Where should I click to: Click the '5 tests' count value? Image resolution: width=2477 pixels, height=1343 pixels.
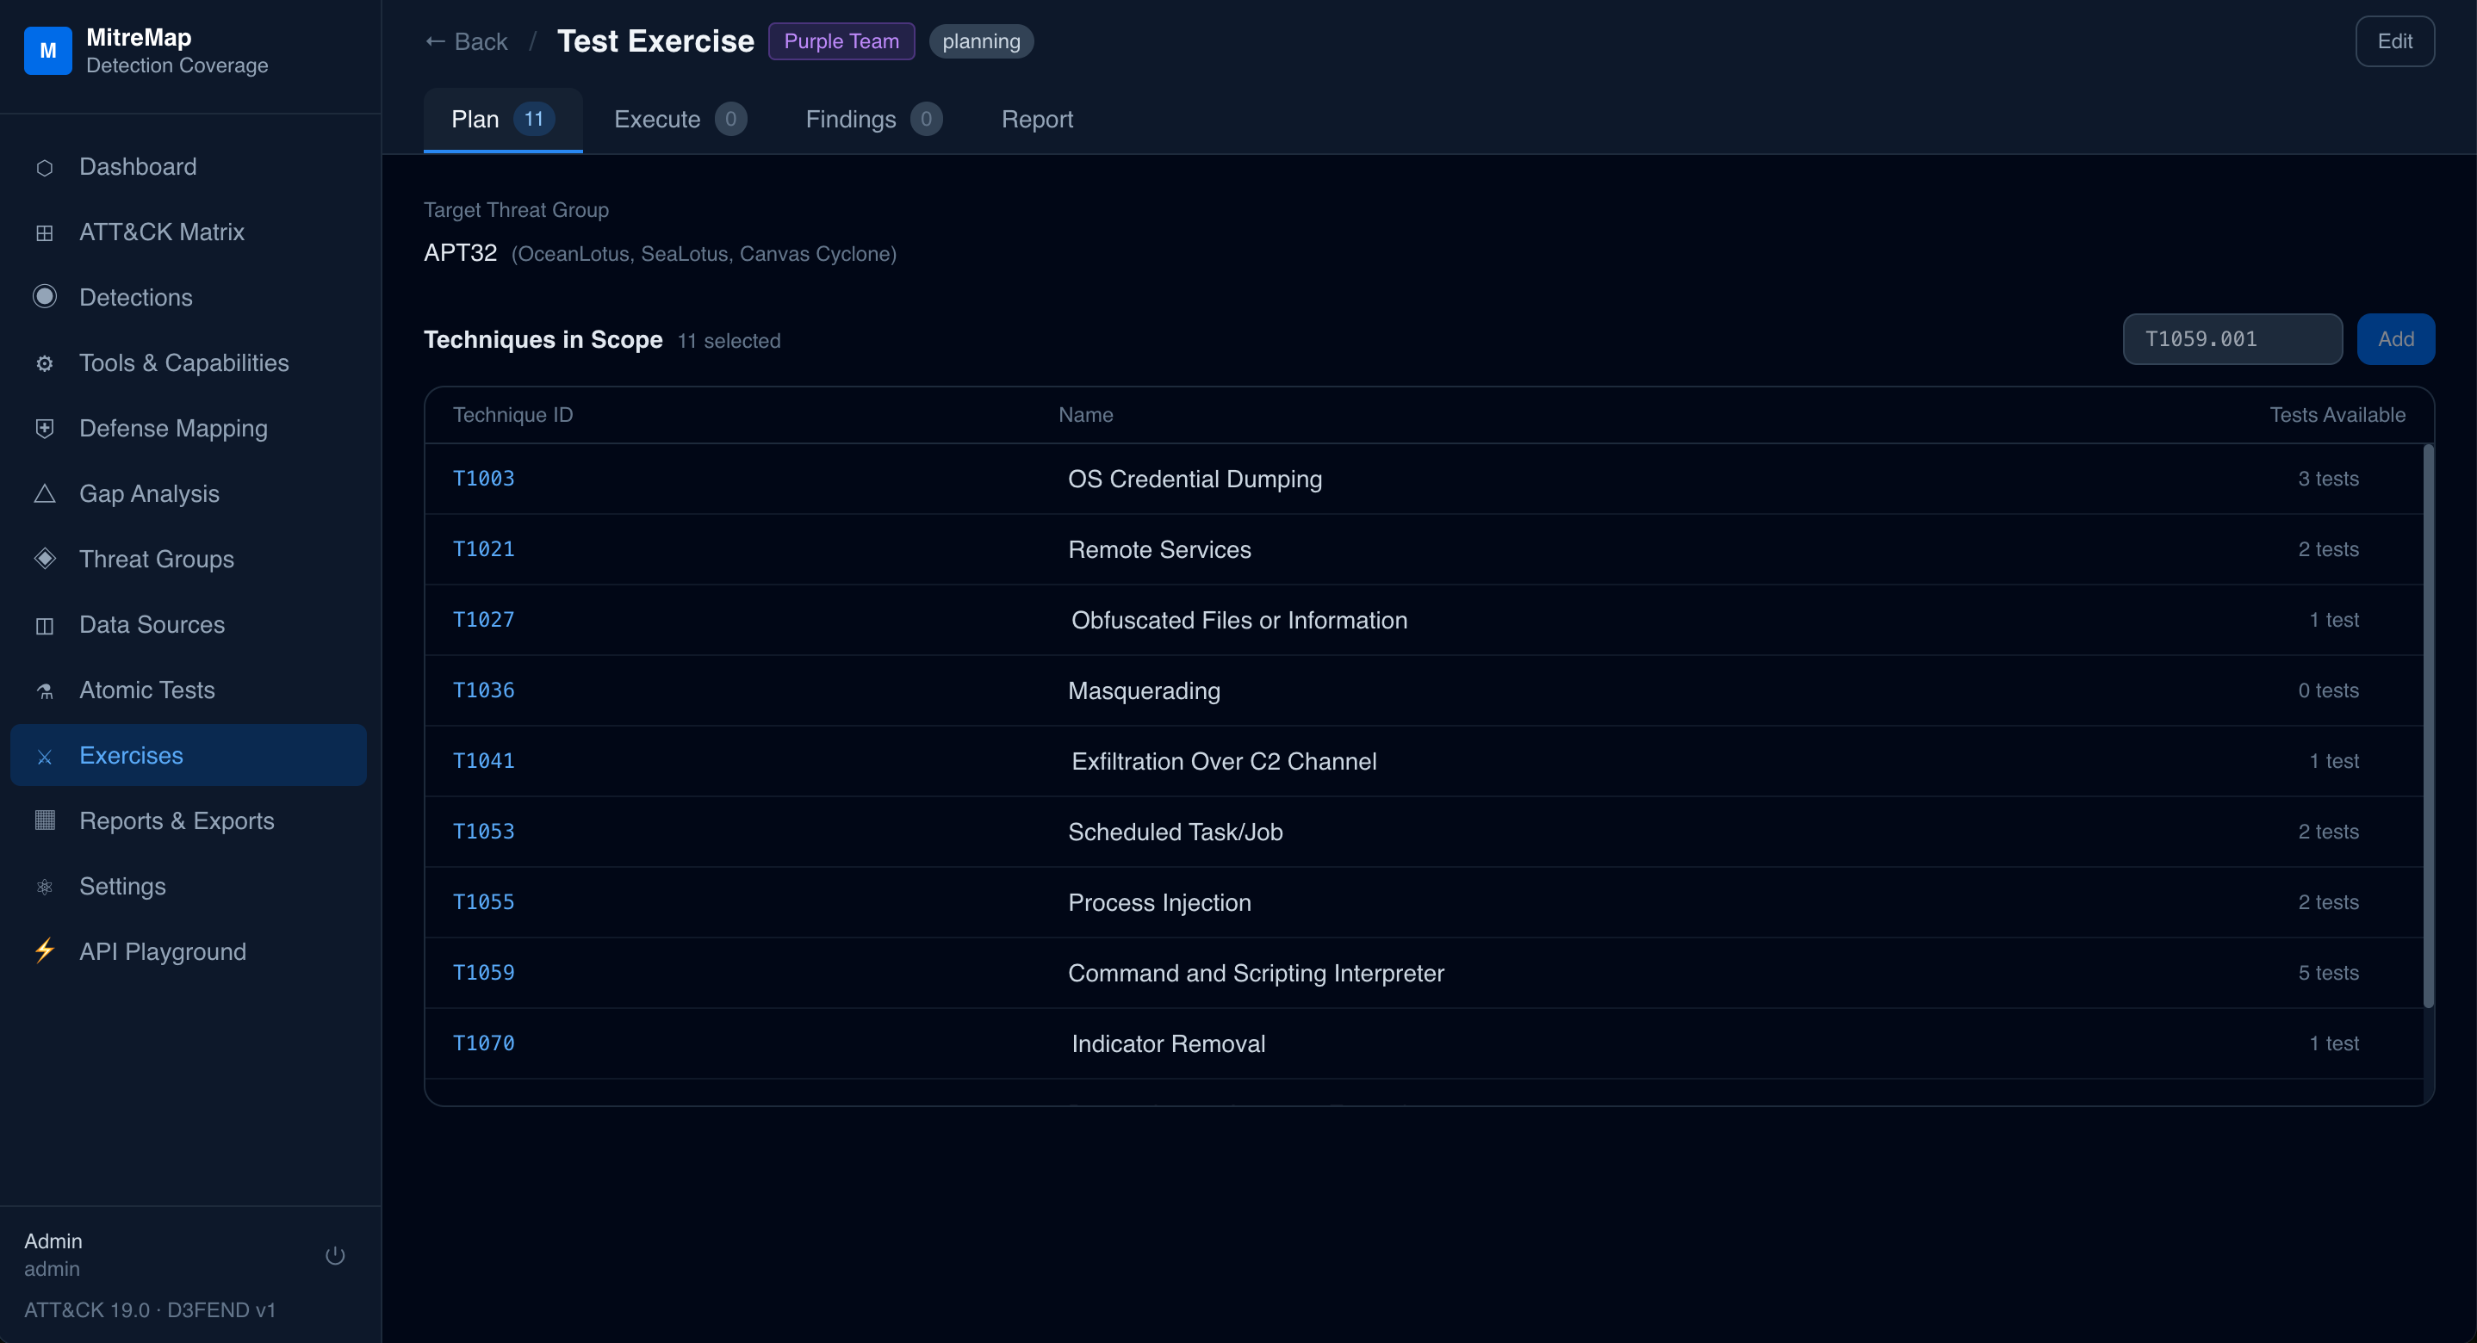click(x=2328, y=973)
